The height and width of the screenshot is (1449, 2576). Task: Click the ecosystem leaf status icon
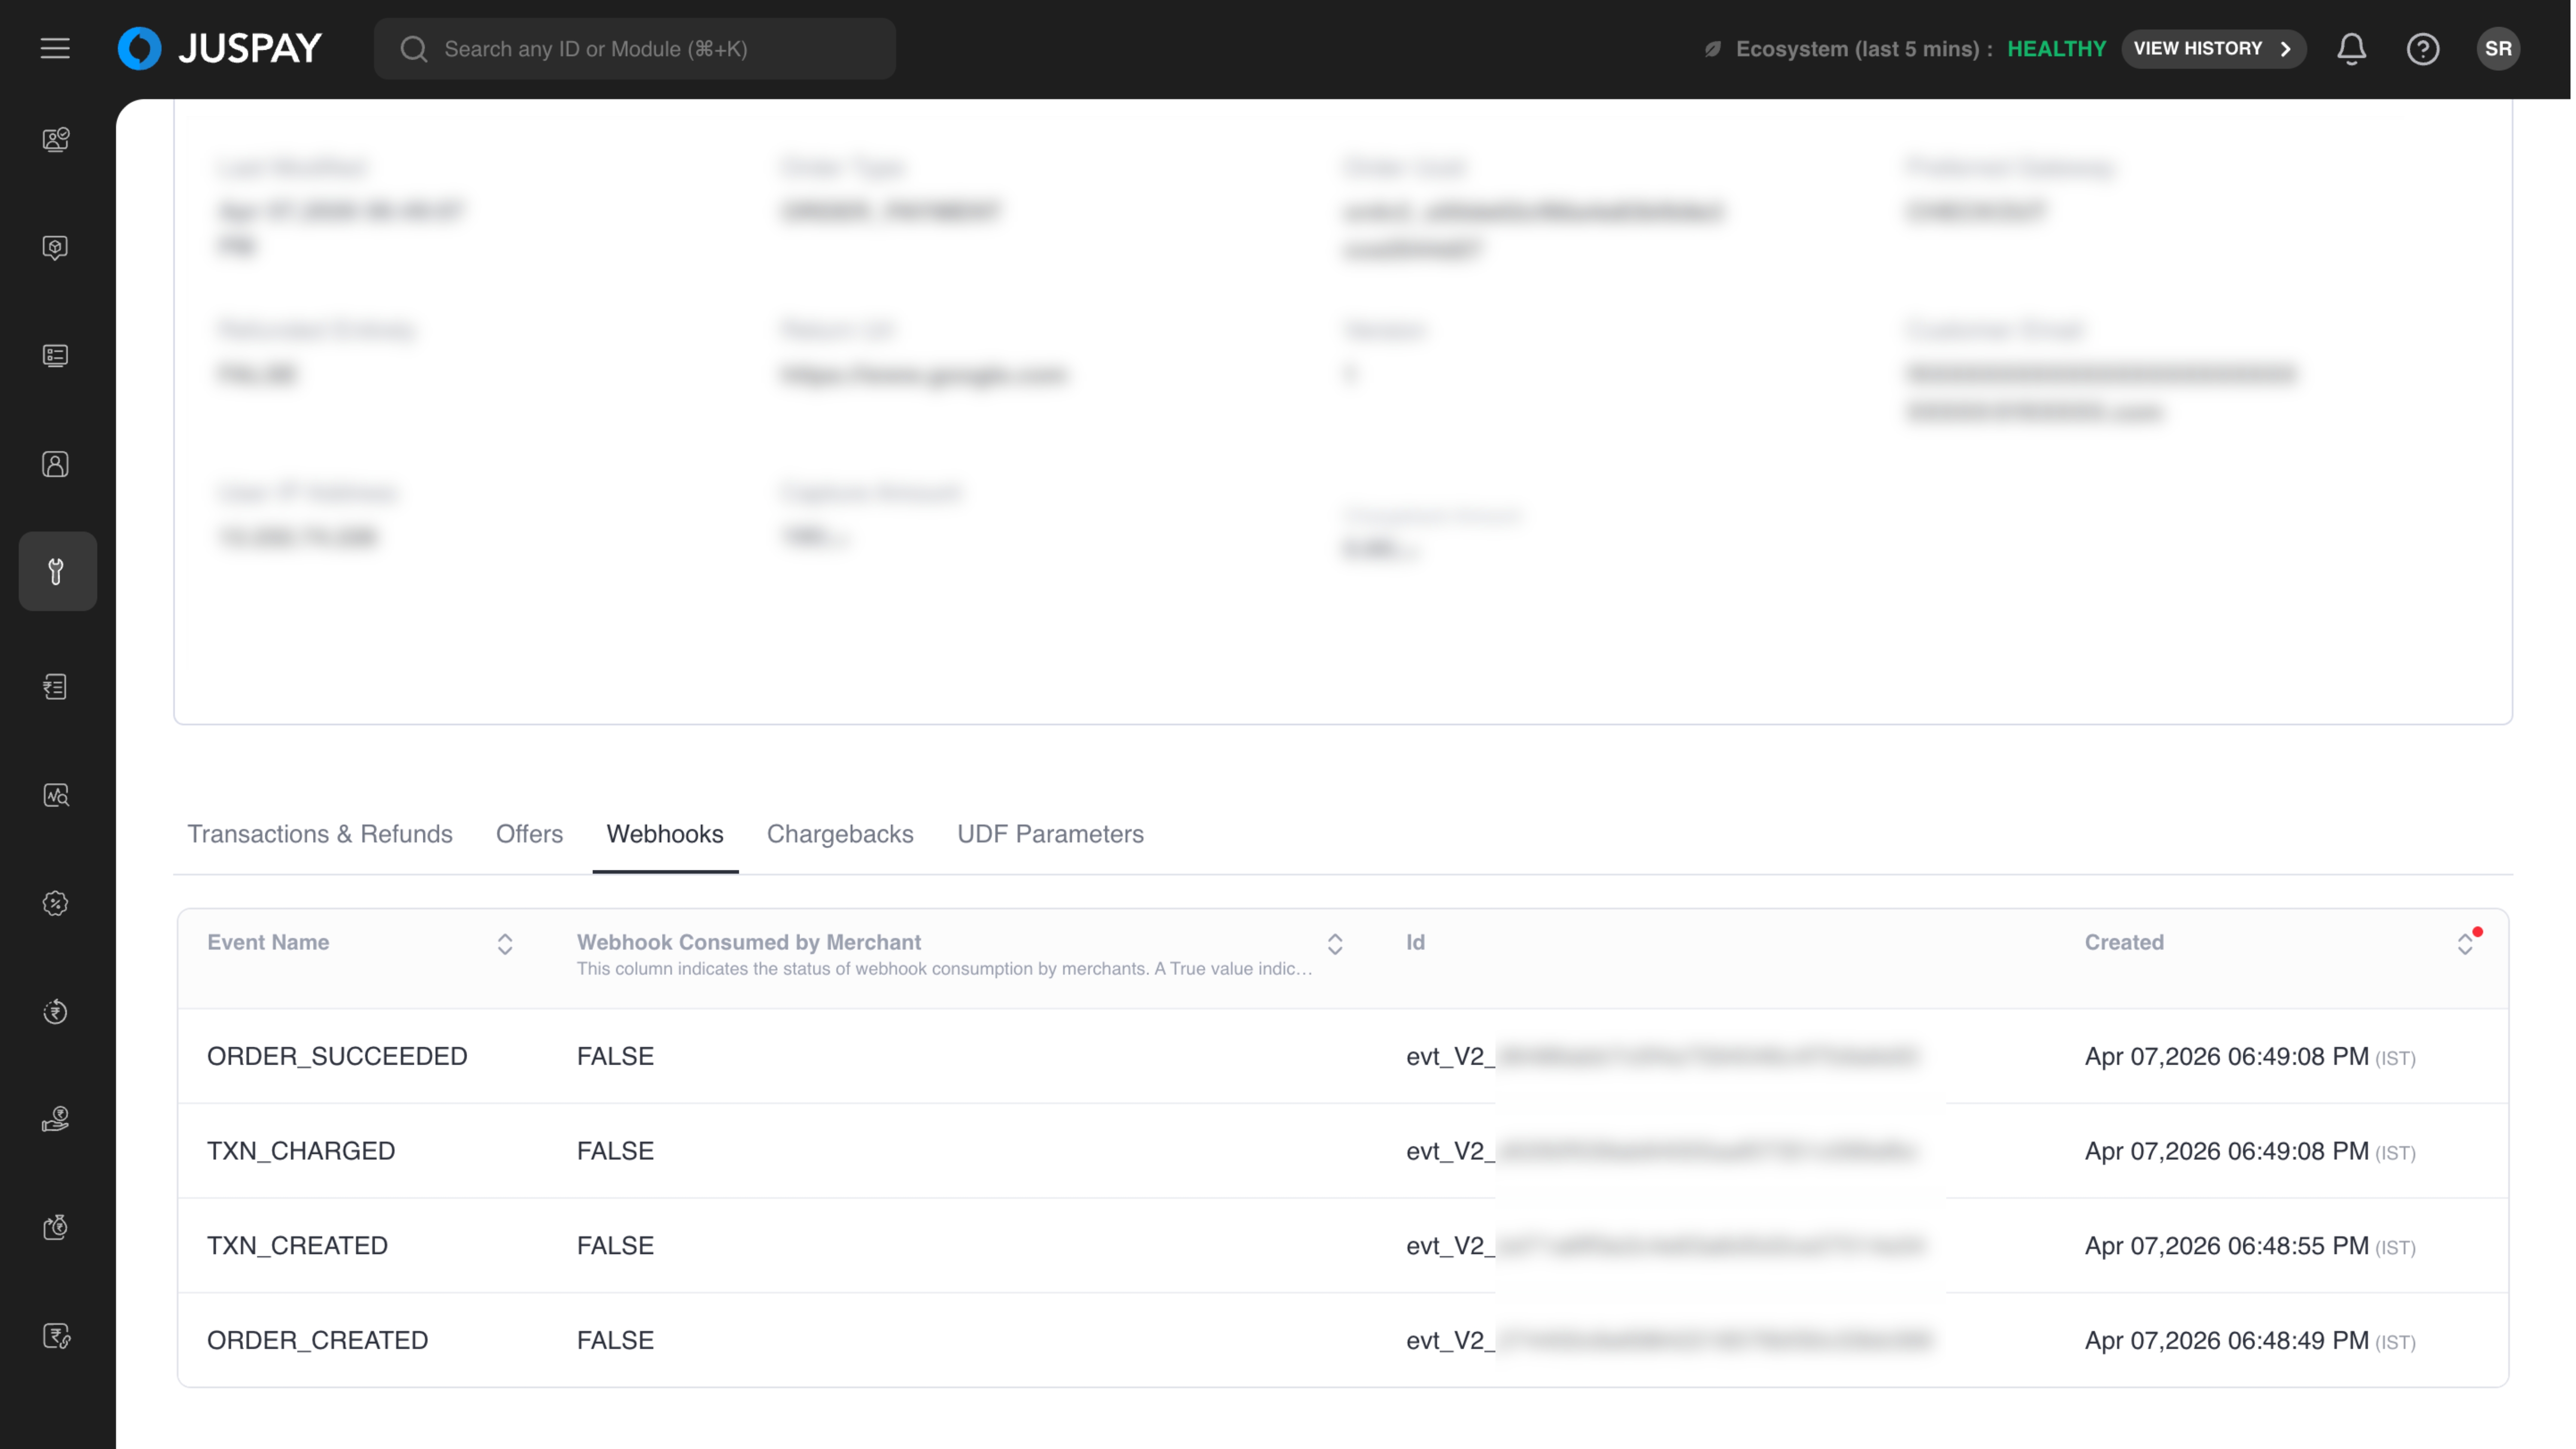coord(1713,49)
